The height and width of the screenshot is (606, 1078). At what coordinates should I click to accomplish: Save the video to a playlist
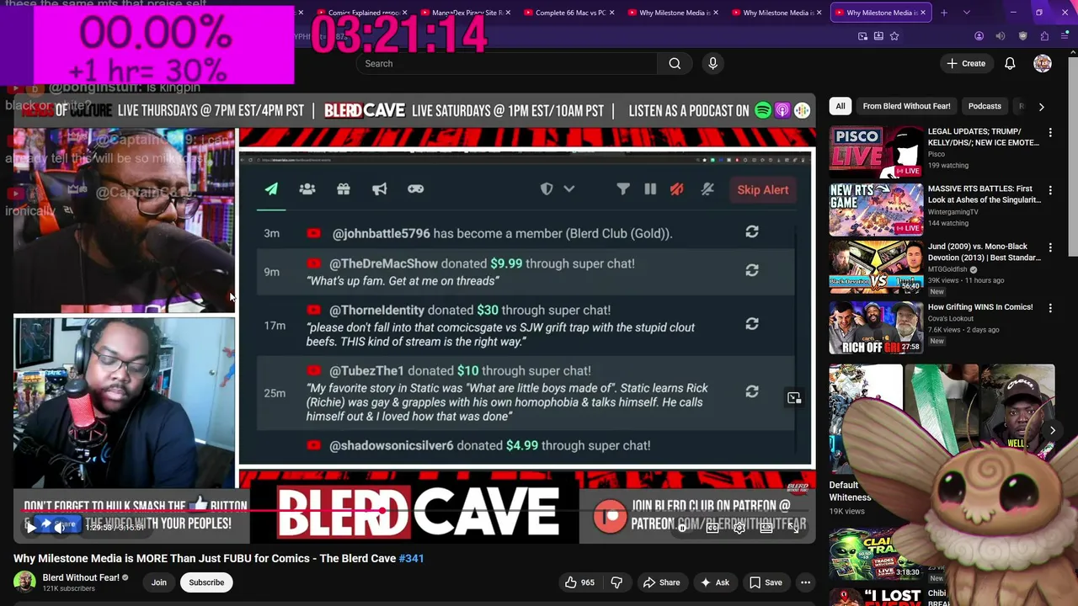coord(766,582)
